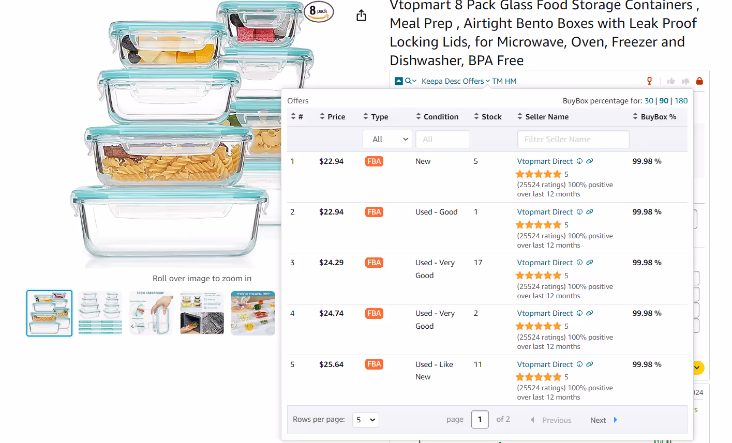Click the share icon above product image
732x443 pixels.
tap(361, 16)
